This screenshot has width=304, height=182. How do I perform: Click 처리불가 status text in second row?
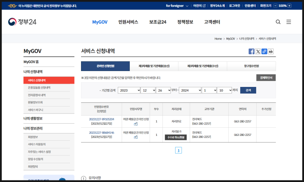click(x=176, y=131)
